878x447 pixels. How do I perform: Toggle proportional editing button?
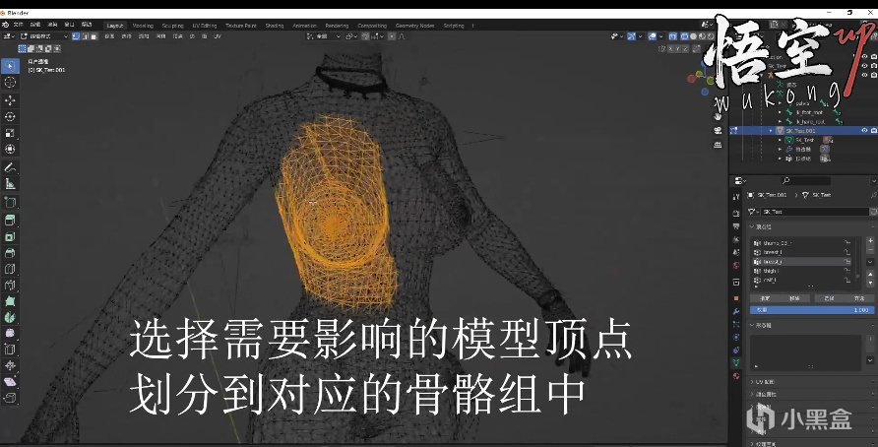[392, 35]
